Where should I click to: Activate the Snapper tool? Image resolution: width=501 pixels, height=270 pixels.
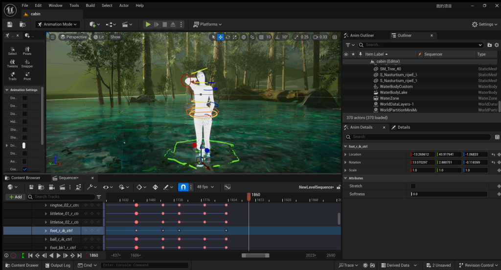click(x=27, y=63)
